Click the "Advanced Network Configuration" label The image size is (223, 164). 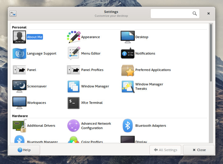[96, 126]
